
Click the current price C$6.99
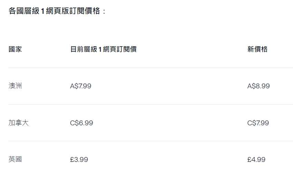pyautogui.click(x=81, y=123)
